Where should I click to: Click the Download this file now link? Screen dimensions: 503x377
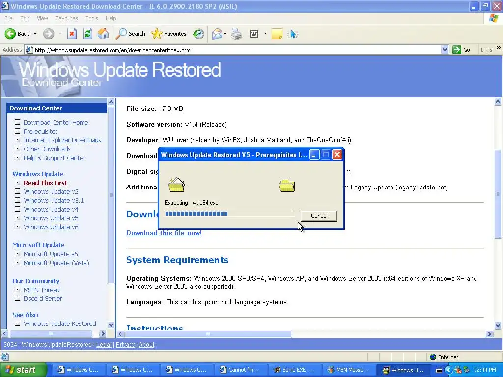pos(164,233)
